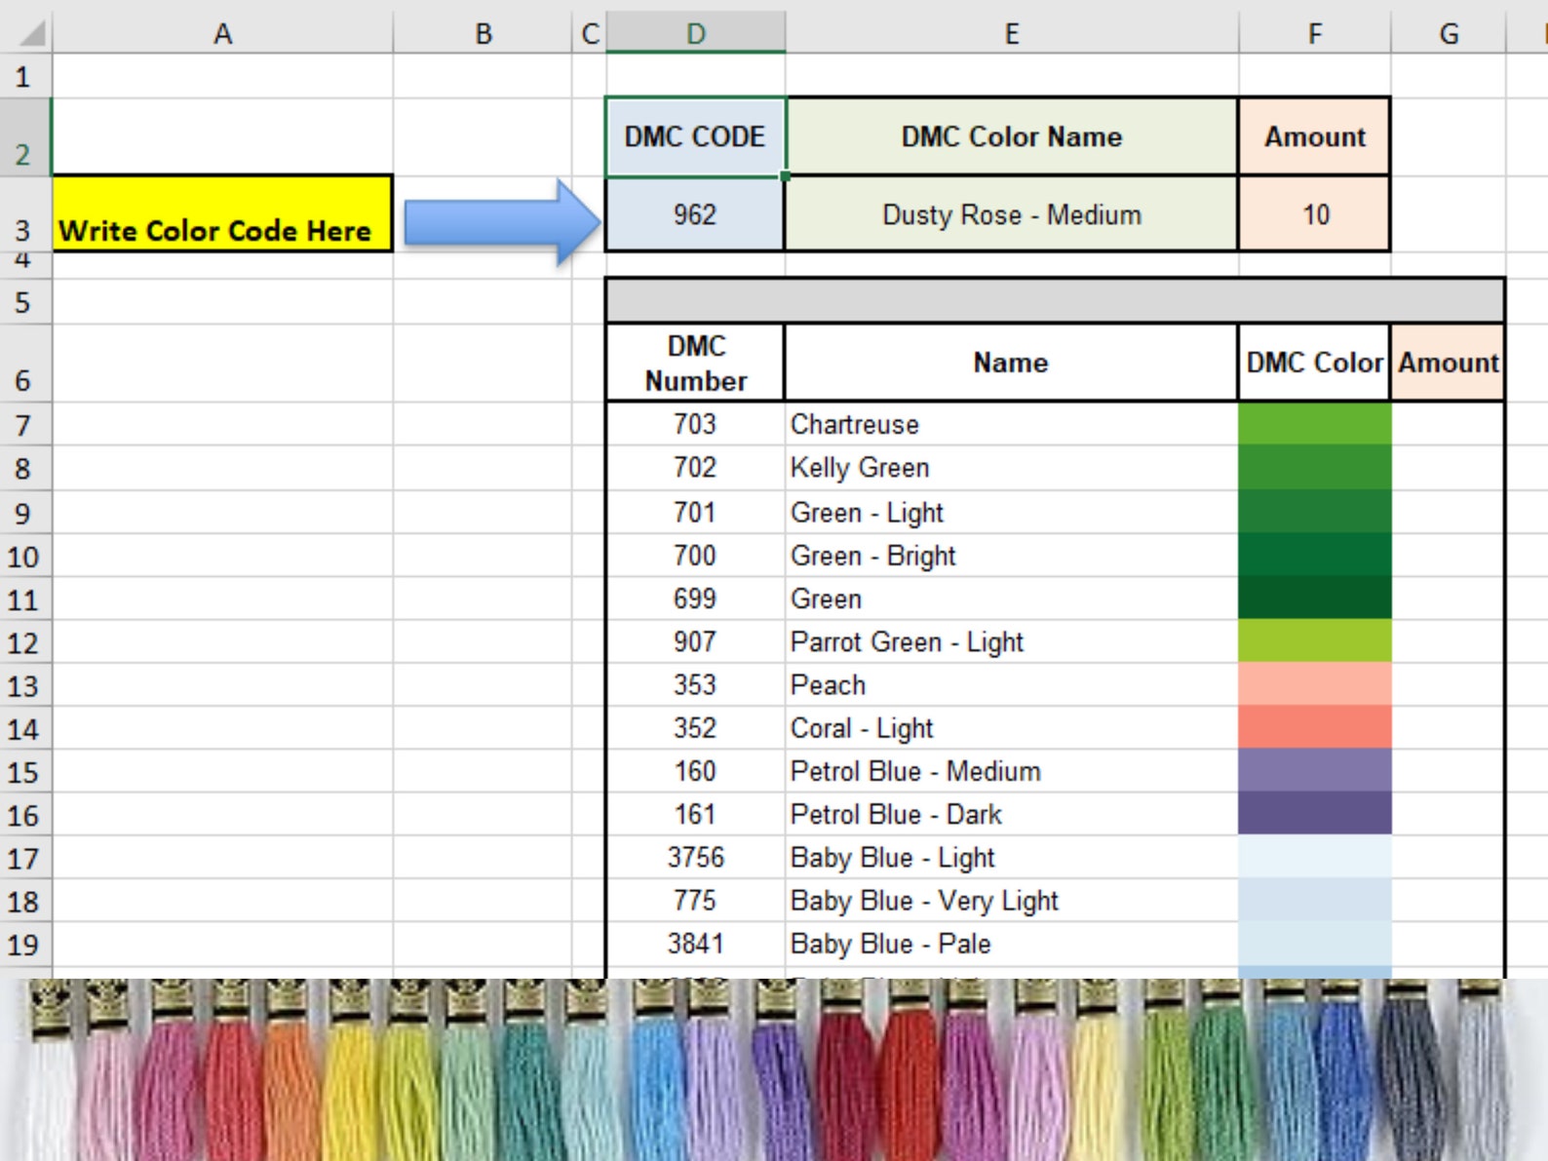Click the 'Baby Blue - Pale' name cell
The height and width of the screenshot is (1161, 1548).
click(x=1011, y=944)
